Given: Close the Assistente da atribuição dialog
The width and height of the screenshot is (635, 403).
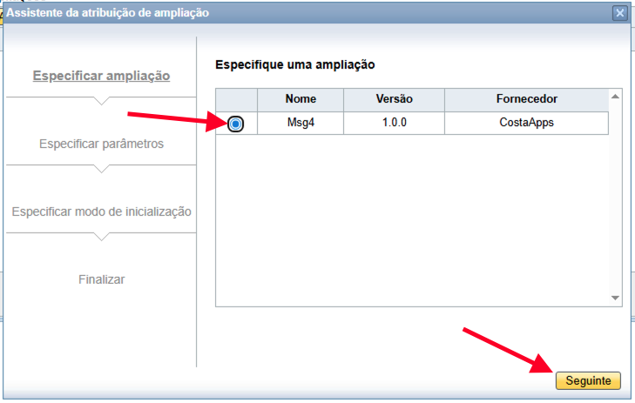Looking at the screenshot, I should click(619, 13).
